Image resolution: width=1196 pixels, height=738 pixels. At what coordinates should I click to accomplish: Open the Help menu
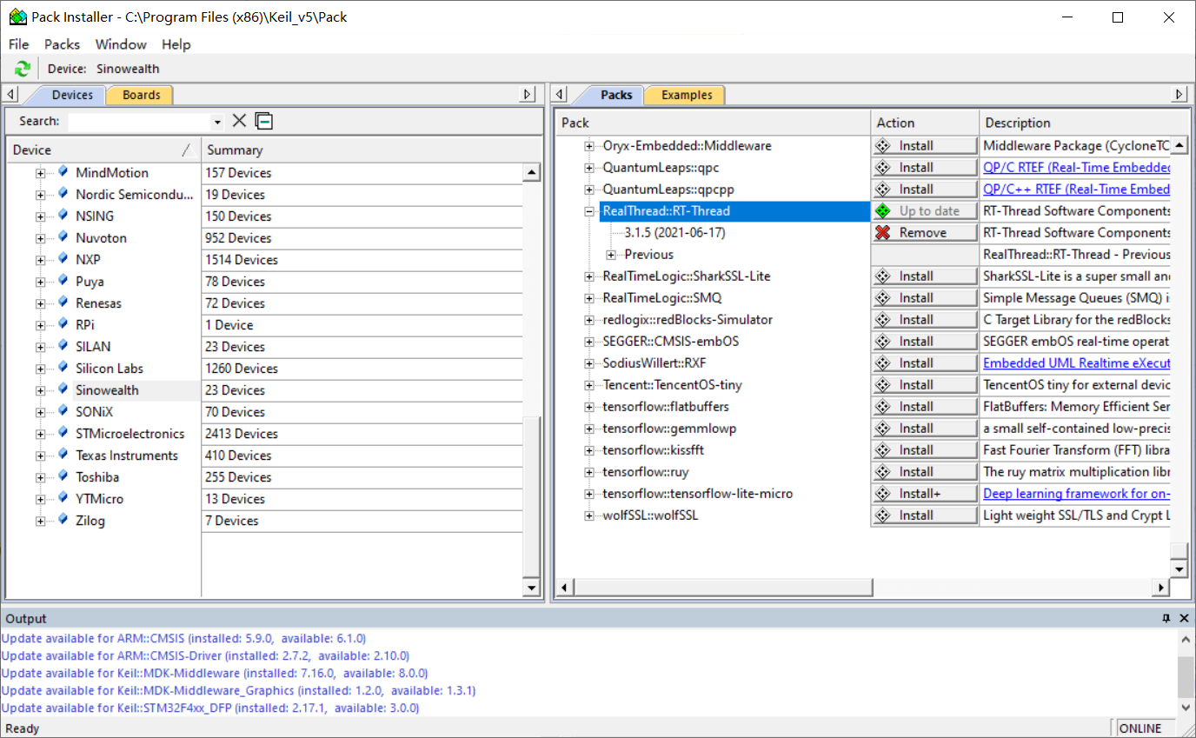[x=176, y=44]
